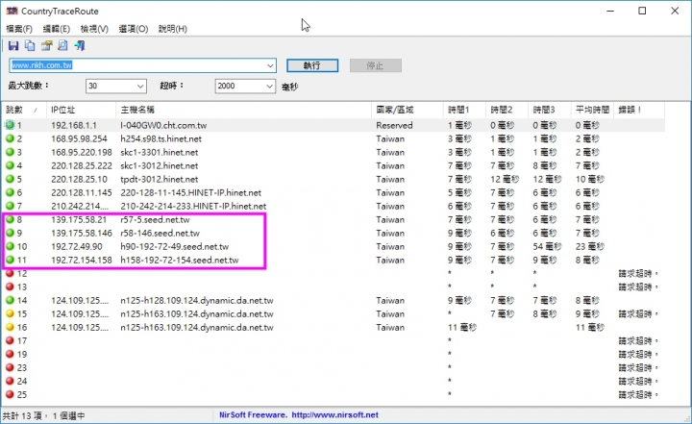This screenshot has height=424, width=692.
Task: Click the CountryTraceRoute title bar app icon
Action: click(x=12, y=11)
